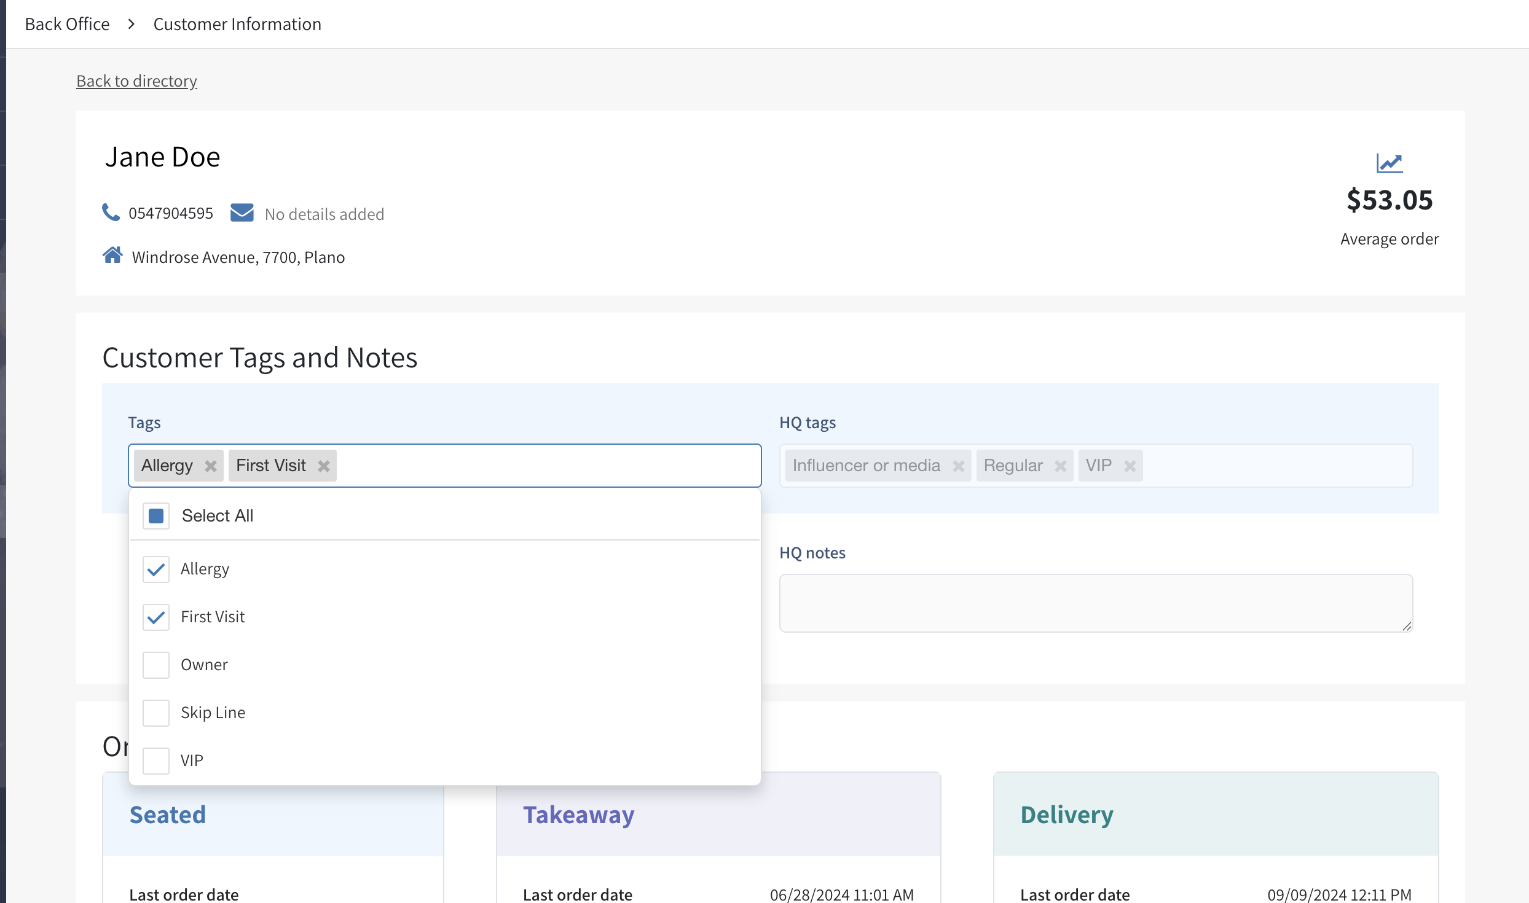Click Customer Information breadcrumb
The image size is (1529, 903).
click(x=237, y=24)
